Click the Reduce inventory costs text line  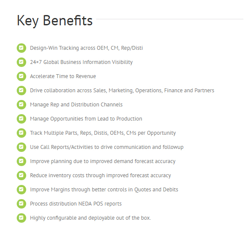point(100,175)
